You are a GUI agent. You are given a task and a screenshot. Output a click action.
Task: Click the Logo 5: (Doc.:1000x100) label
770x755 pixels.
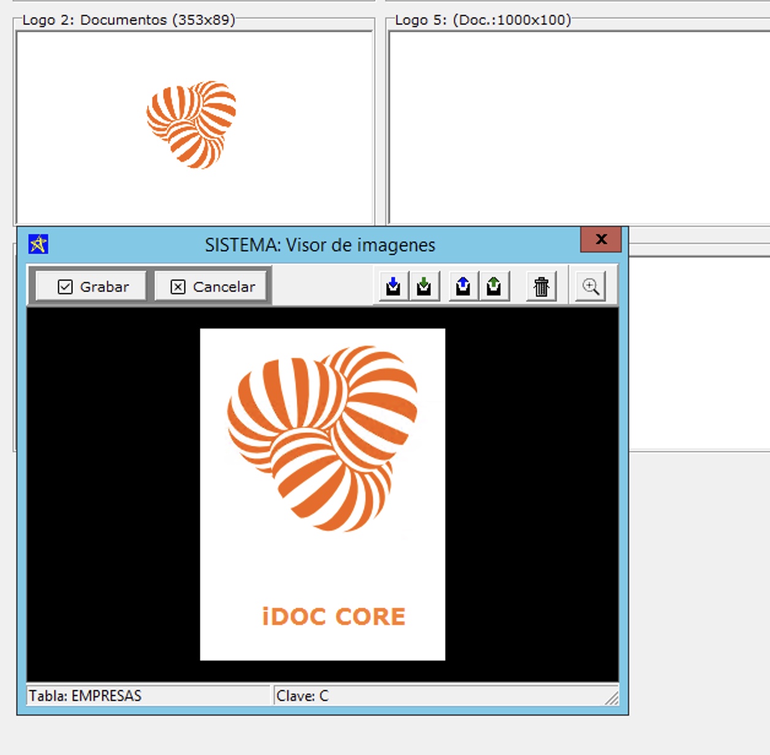pyautogui.click(x=483, y=20)
